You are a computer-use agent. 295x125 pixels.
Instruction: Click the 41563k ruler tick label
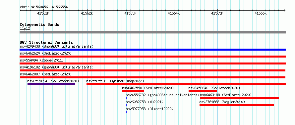pos(130,13)
